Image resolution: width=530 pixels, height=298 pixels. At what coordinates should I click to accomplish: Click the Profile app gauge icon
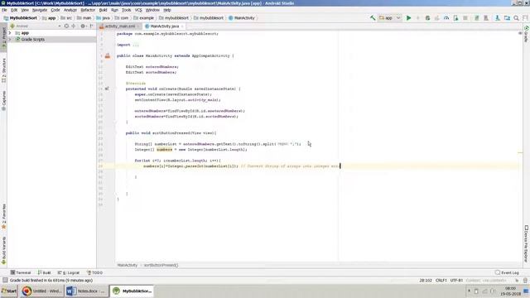[446, 18]
